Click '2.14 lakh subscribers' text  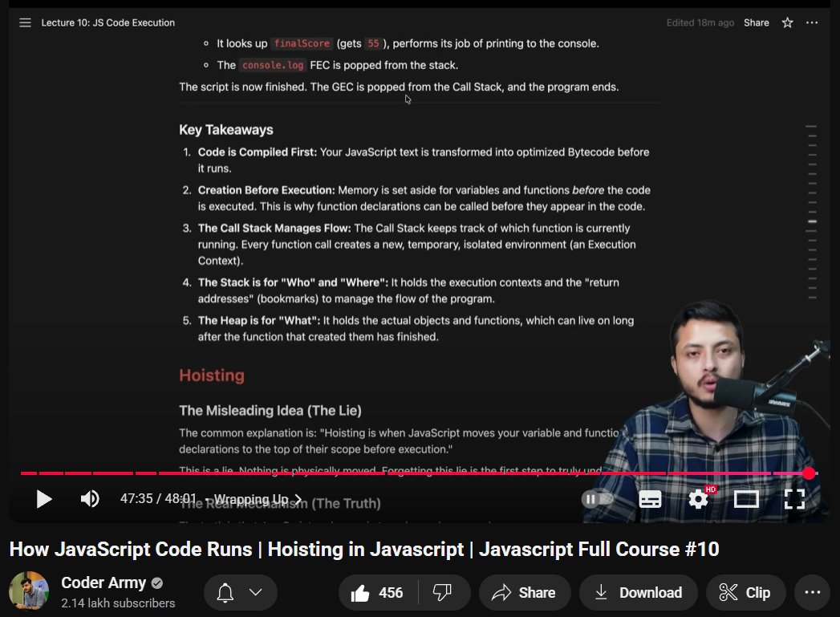(118, 603)
